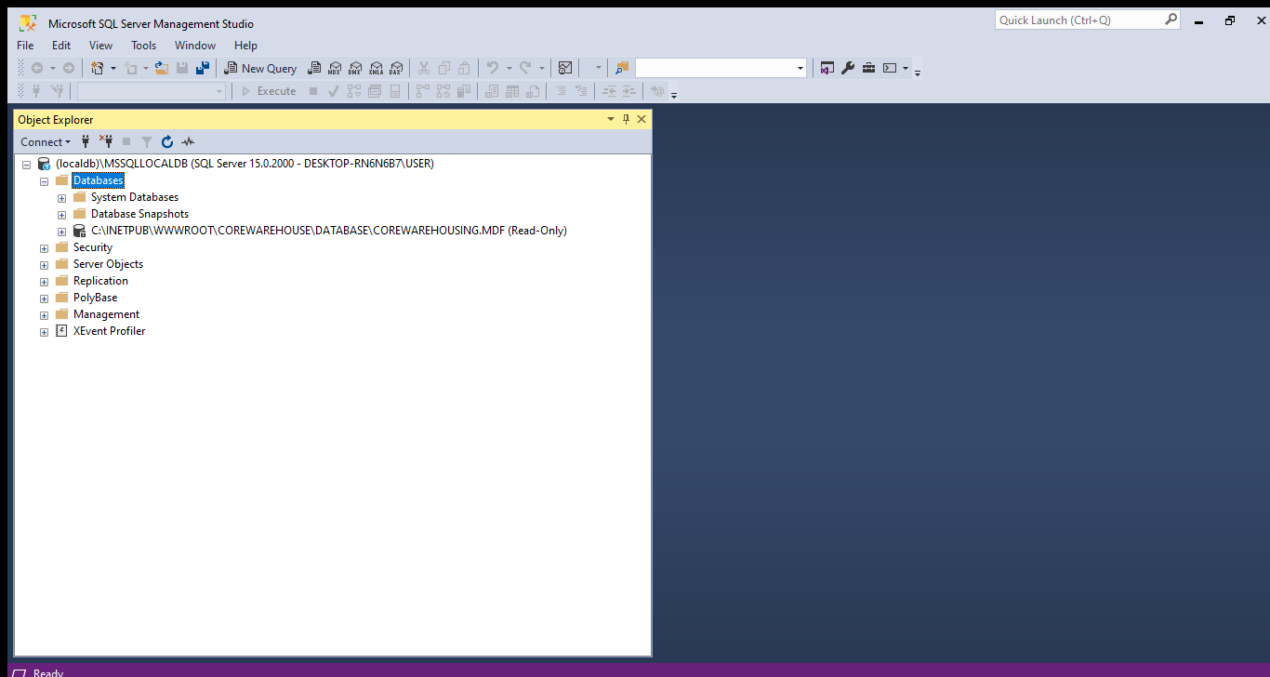Open the Window menu
1270x677 pixels.
click(x=195, y=45)
